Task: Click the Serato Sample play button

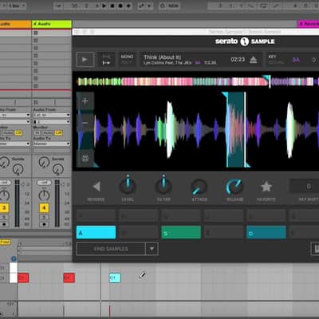Action: click(x=85, y=60)
